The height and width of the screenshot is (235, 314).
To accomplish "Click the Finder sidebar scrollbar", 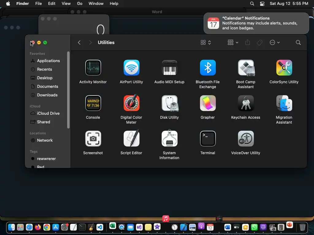I will pos(68,90).
